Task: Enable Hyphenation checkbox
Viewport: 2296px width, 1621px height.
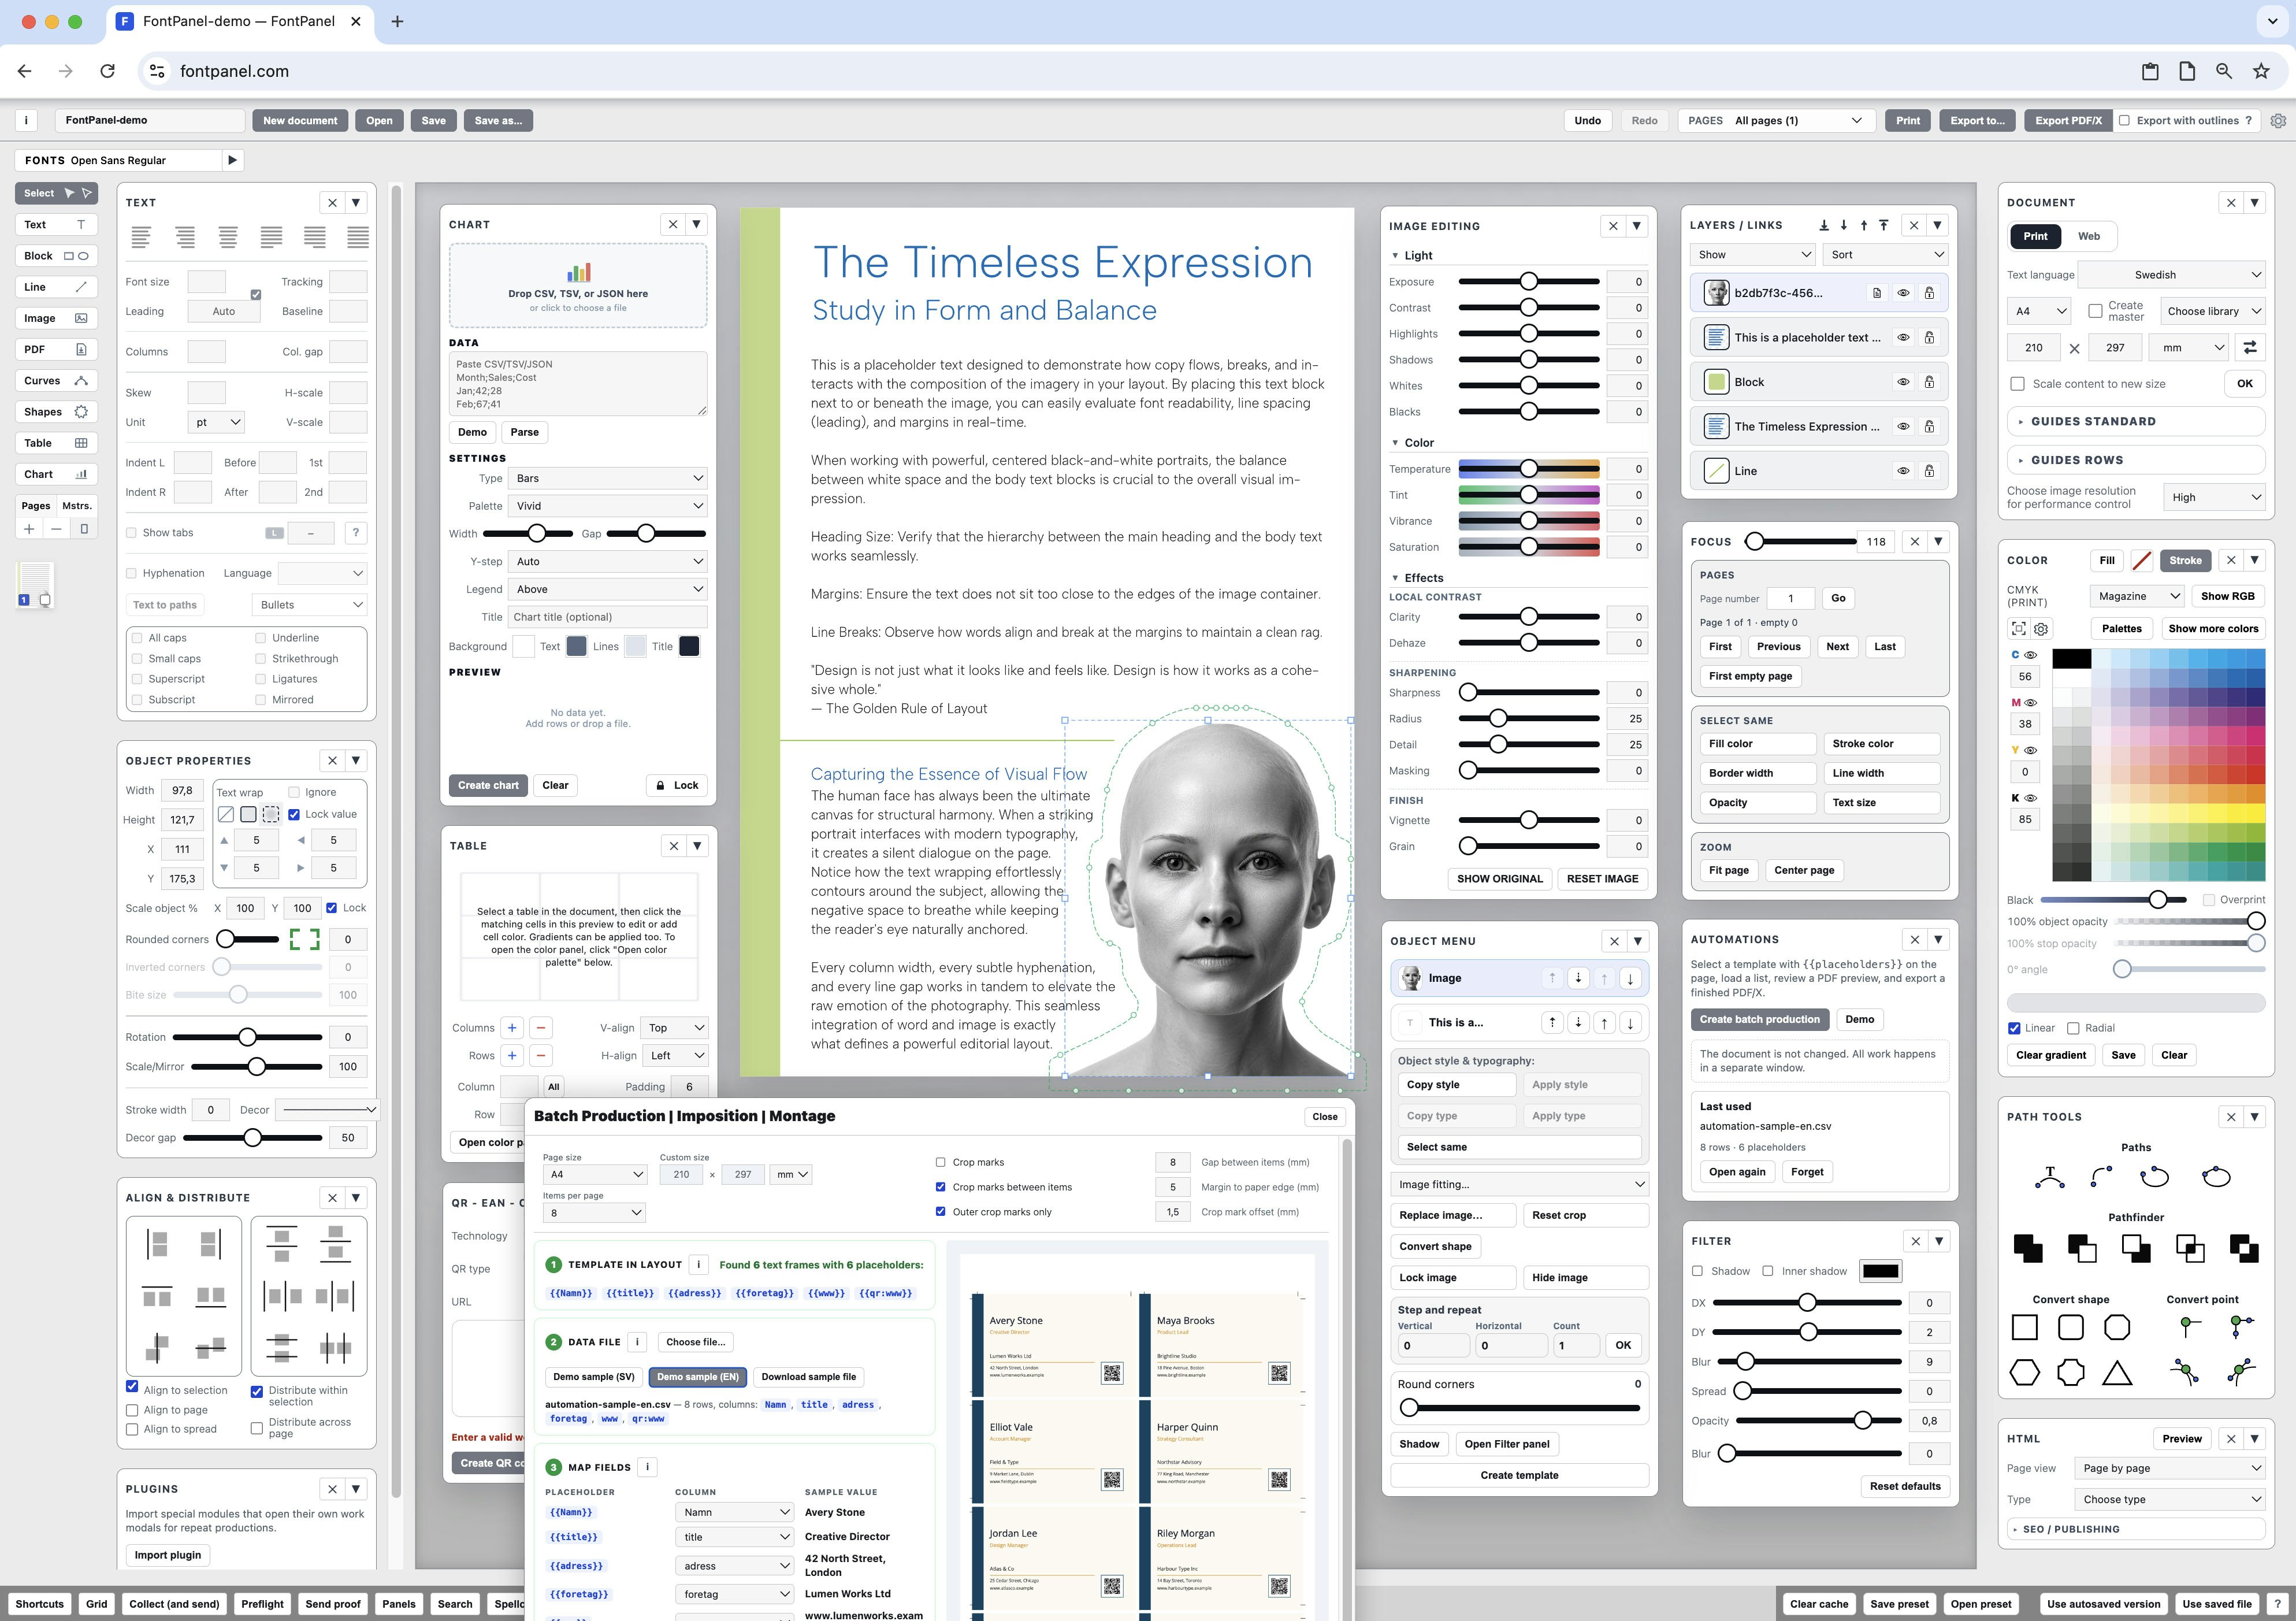Action: (131, 573)
